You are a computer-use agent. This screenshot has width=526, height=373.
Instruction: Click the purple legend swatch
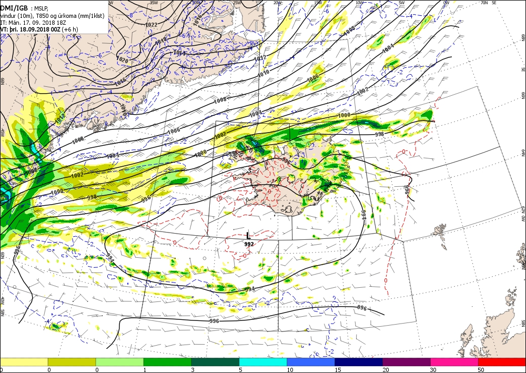pos(407,362)
